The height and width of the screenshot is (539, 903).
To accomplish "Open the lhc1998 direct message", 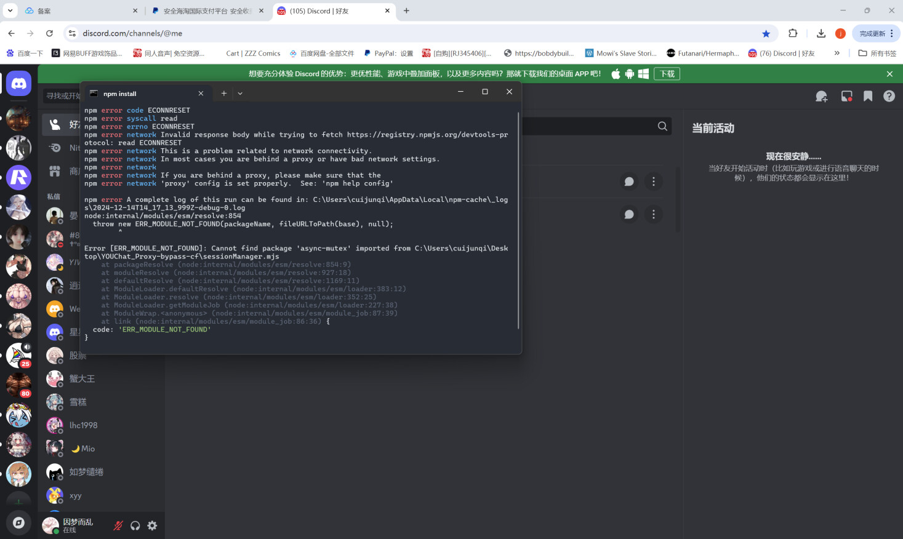I will click(x=83, y=425).
